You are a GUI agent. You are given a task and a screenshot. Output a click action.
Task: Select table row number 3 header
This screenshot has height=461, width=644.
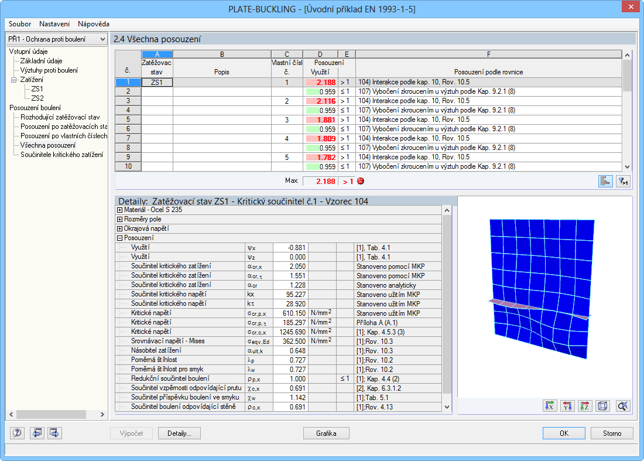click(128, 101)
